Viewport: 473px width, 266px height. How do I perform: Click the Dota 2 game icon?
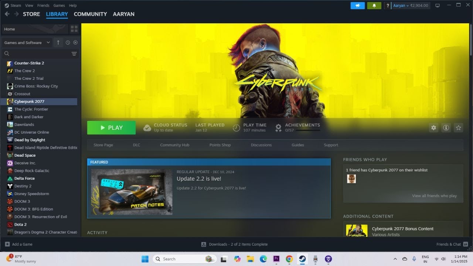[x=10, y=225]
